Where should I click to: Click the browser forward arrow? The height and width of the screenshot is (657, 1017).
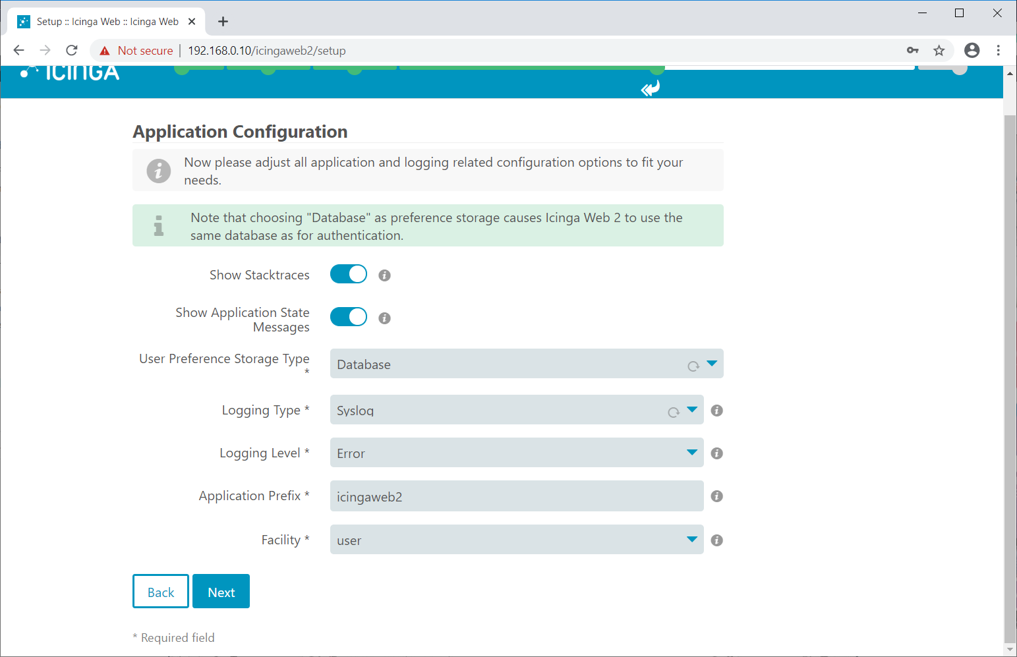45,50
